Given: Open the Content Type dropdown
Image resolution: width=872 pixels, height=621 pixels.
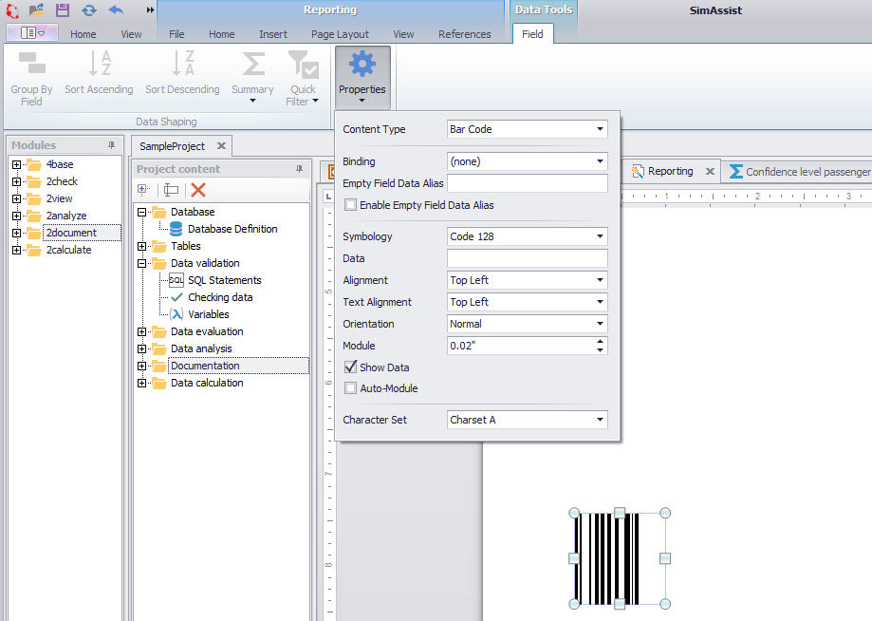Looking at the screenshot, I should pos(600,128).
